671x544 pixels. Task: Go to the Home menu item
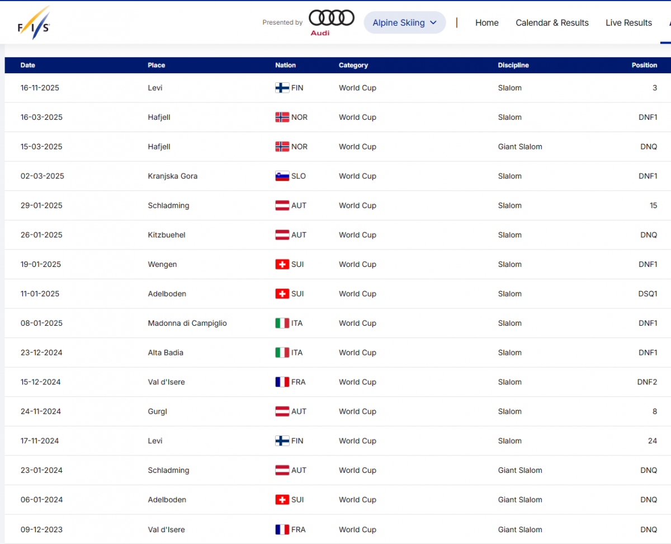(486, 23)
